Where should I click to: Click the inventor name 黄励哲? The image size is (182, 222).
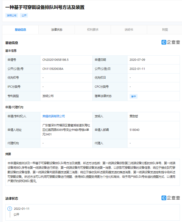point(134,116)
